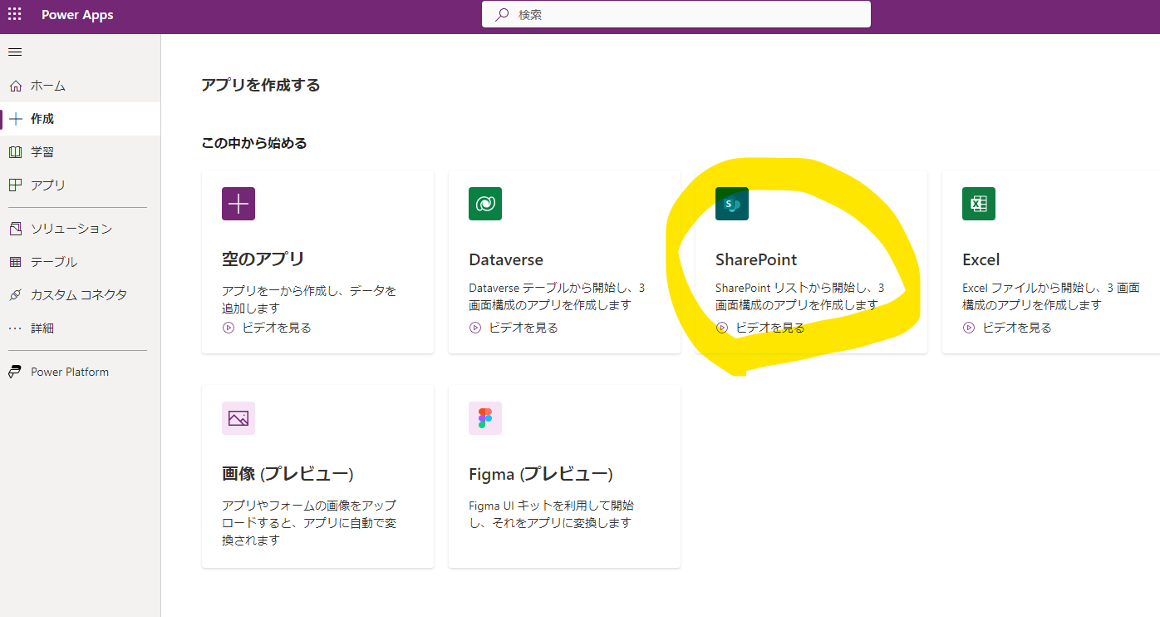Click the この中から始める heading
Screen dimensions: 1160x617
[254, 143]
